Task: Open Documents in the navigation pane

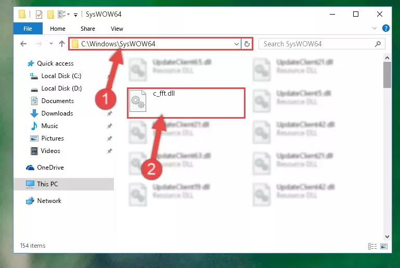Action: click(57, 101)
